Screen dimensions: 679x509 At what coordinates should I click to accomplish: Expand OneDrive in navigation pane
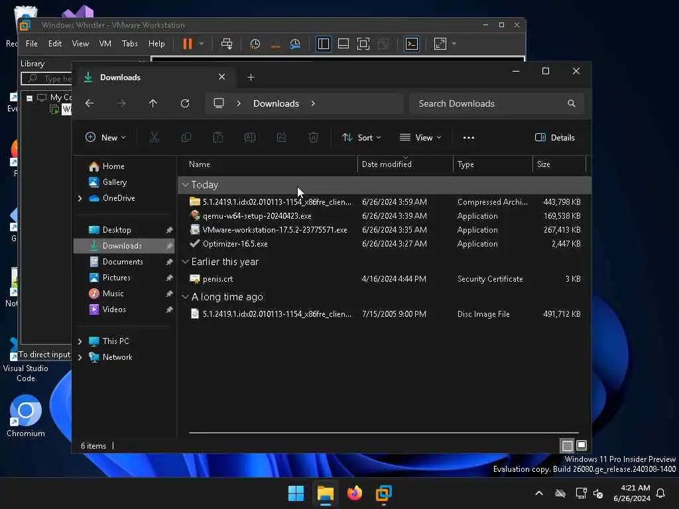point(80,198)
